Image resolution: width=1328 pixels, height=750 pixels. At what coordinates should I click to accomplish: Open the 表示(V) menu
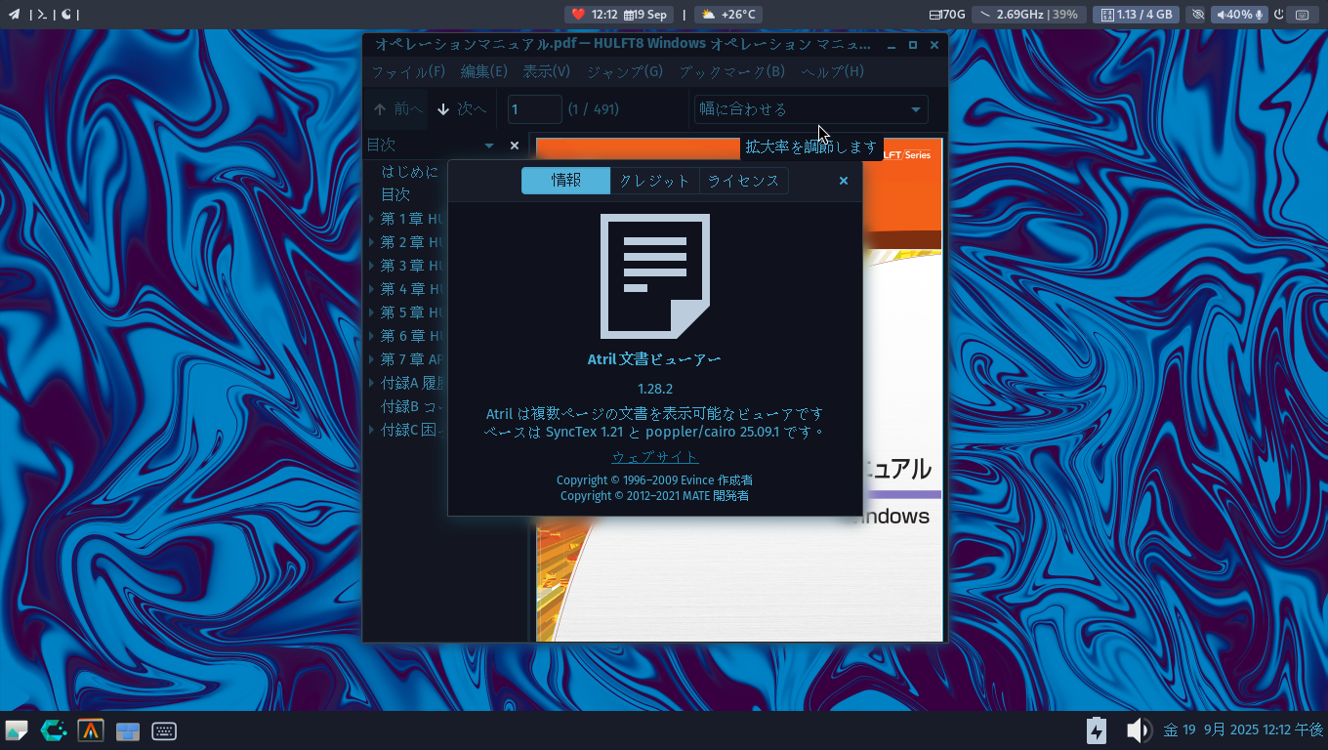(x=547, y=71)
